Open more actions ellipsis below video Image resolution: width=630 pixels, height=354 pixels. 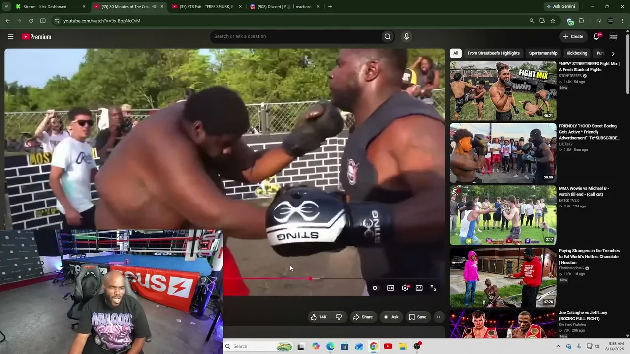(439, 317)
